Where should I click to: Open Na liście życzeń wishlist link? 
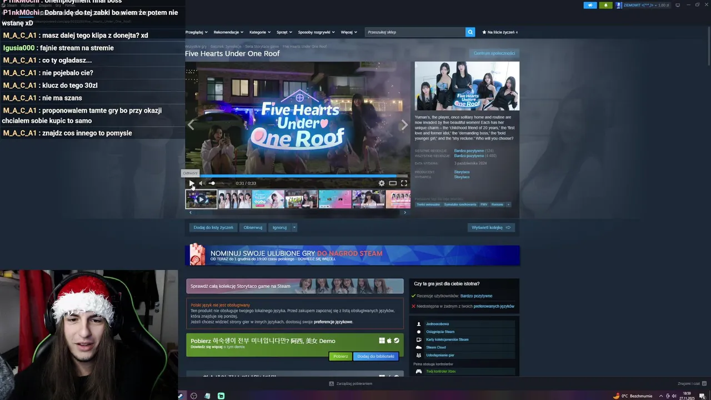click(x=500, y=32)
